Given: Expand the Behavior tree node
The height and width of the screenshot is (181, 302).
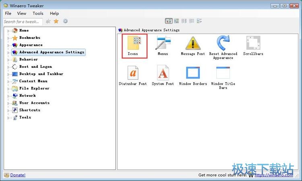Looking at the screenshot, I should point(8,60).
